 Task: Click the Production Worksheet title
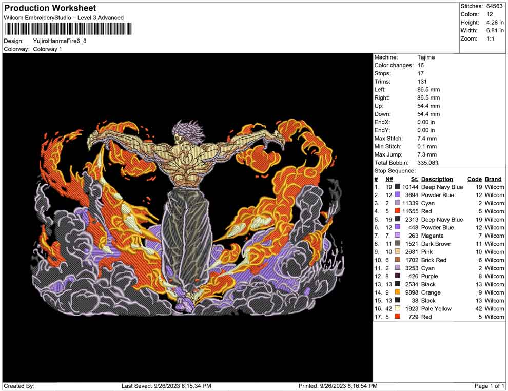tap(50, 8)
